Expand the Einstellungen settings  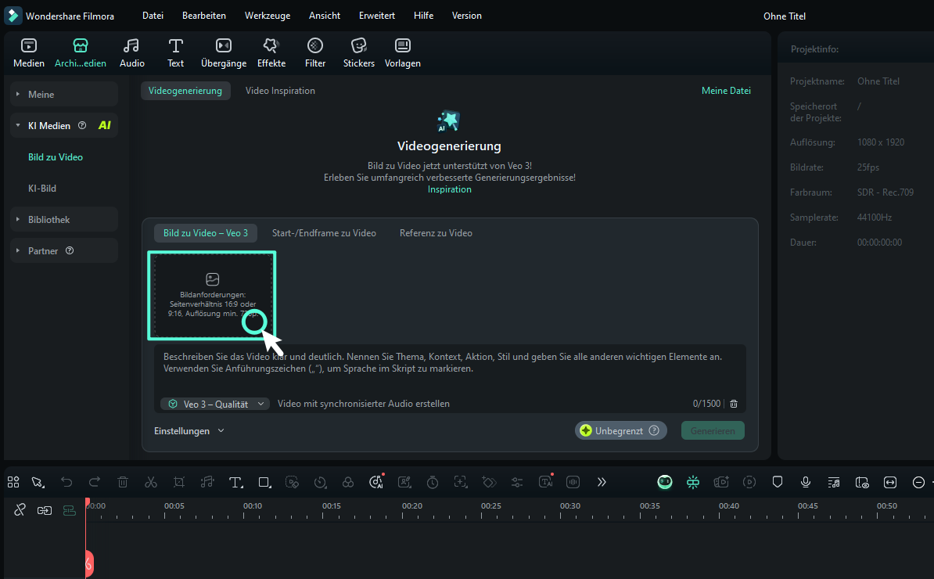click(x=189, y=430)
